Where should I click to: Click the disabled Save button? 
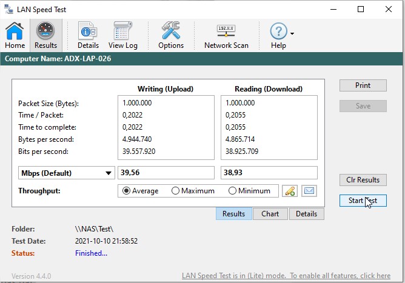click(363, 106)
